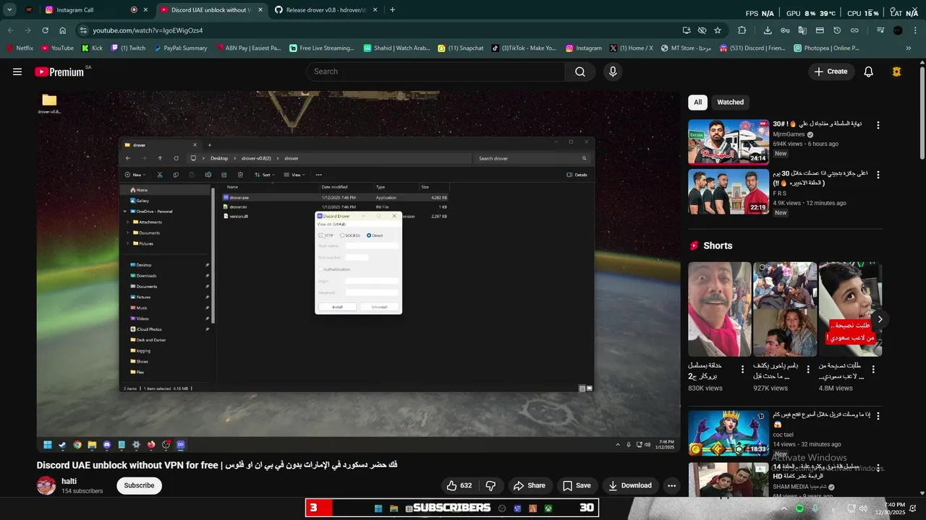Open a new browser tab
Viewport: 926px width, 520px height.
[393, 10]
